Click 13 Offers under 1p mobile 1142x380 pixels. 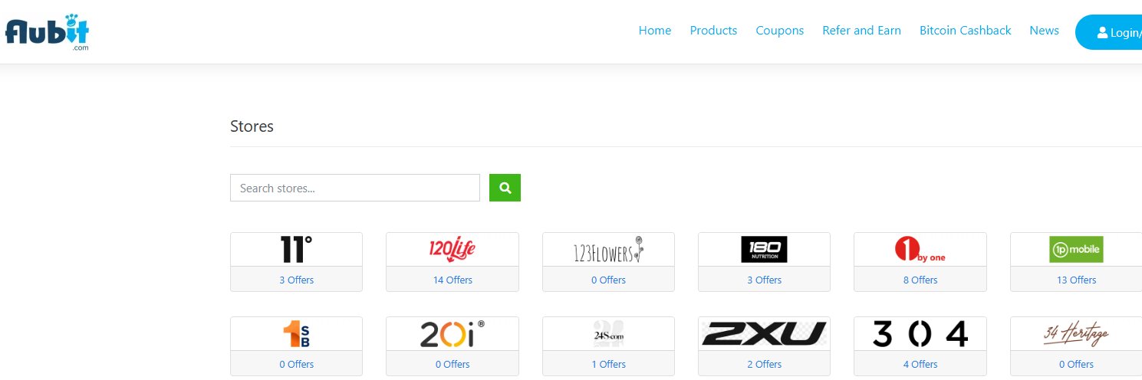[1076, 280]
